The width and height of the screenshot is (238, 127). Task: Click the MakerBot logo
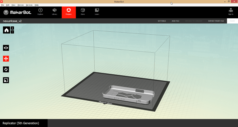pyautogui.click(x=17, y=12)
